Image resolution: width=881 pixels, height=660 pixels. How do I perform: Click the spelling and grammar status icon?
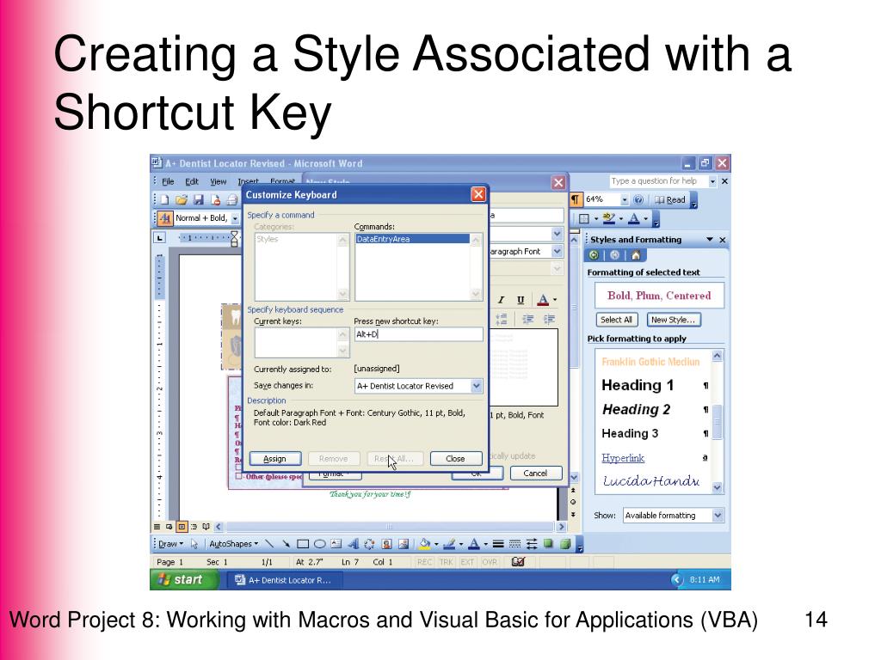(x=518, y=562)
